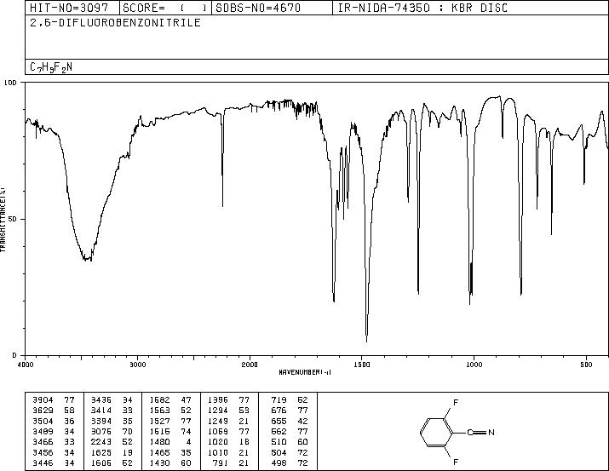
Task: Click the broad OH band minimum near 3400
Action: (88, 258)
